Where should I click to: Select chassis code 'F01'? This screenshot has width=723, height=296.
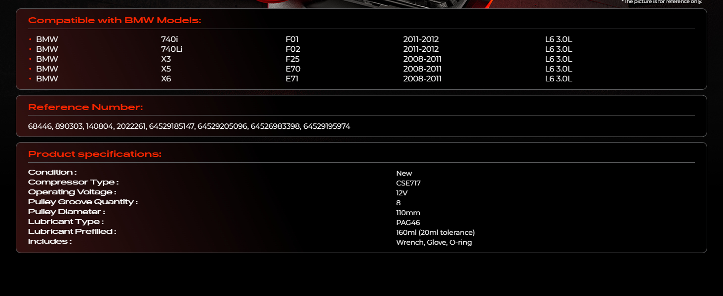pos(292,39)
